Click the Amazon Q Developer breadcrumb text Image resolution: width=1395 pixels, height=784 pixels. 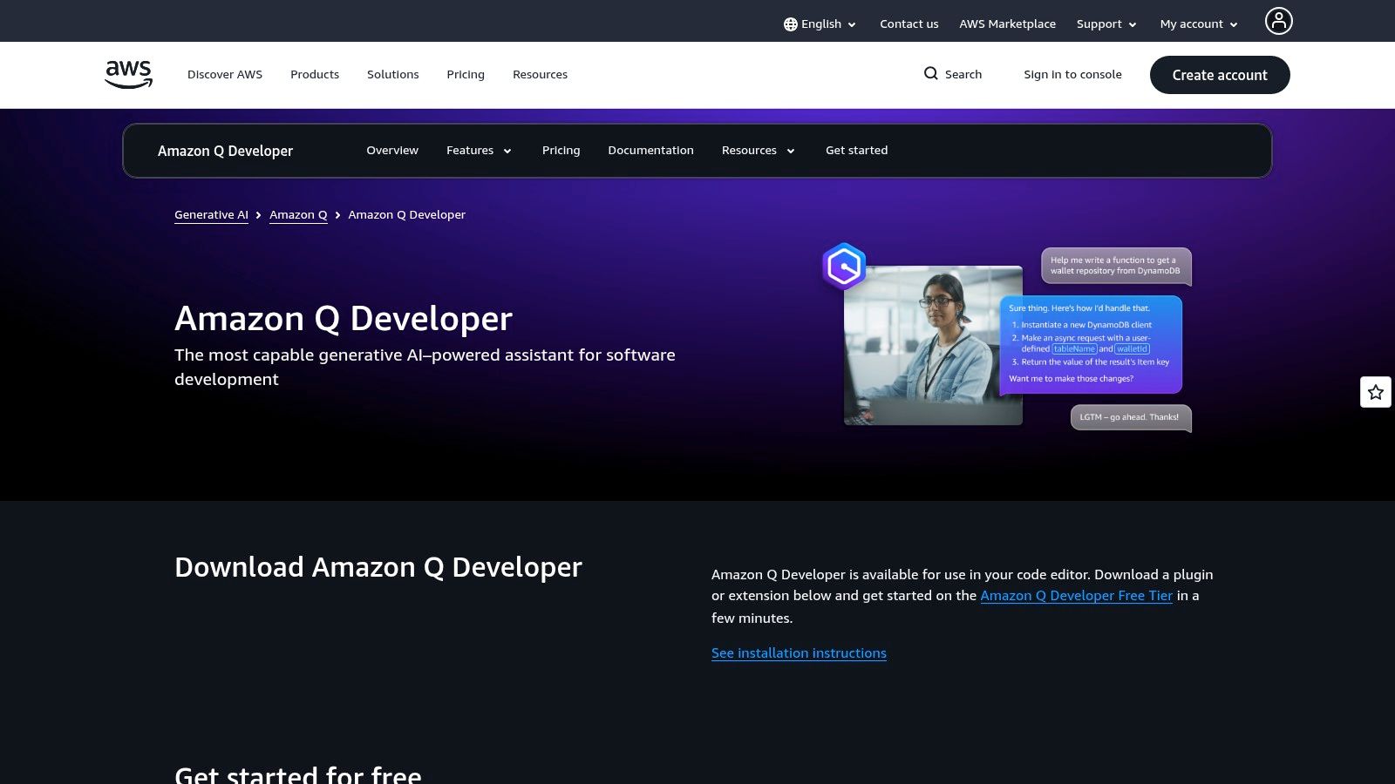[x=406, y=215]
